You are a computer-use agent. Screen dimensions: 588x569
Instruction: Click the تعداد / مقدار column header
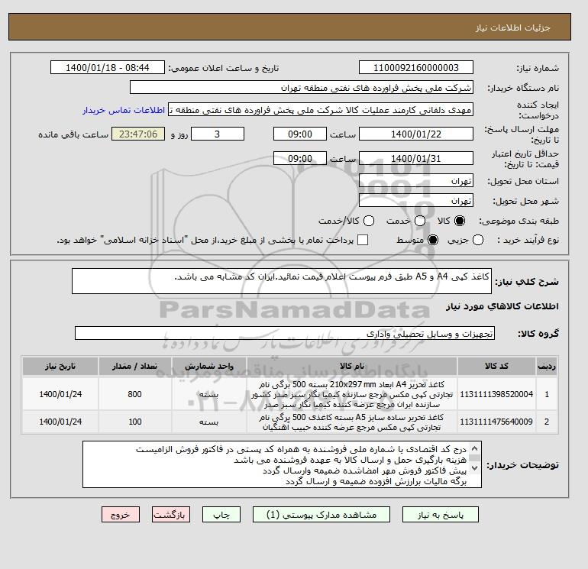134,366
